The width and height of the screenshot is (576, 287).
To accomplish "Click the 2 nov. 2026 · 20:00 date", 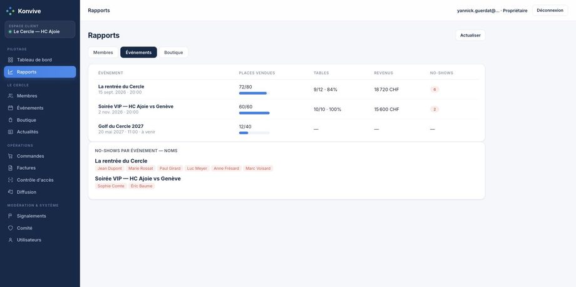I will [x=118, y=112].
